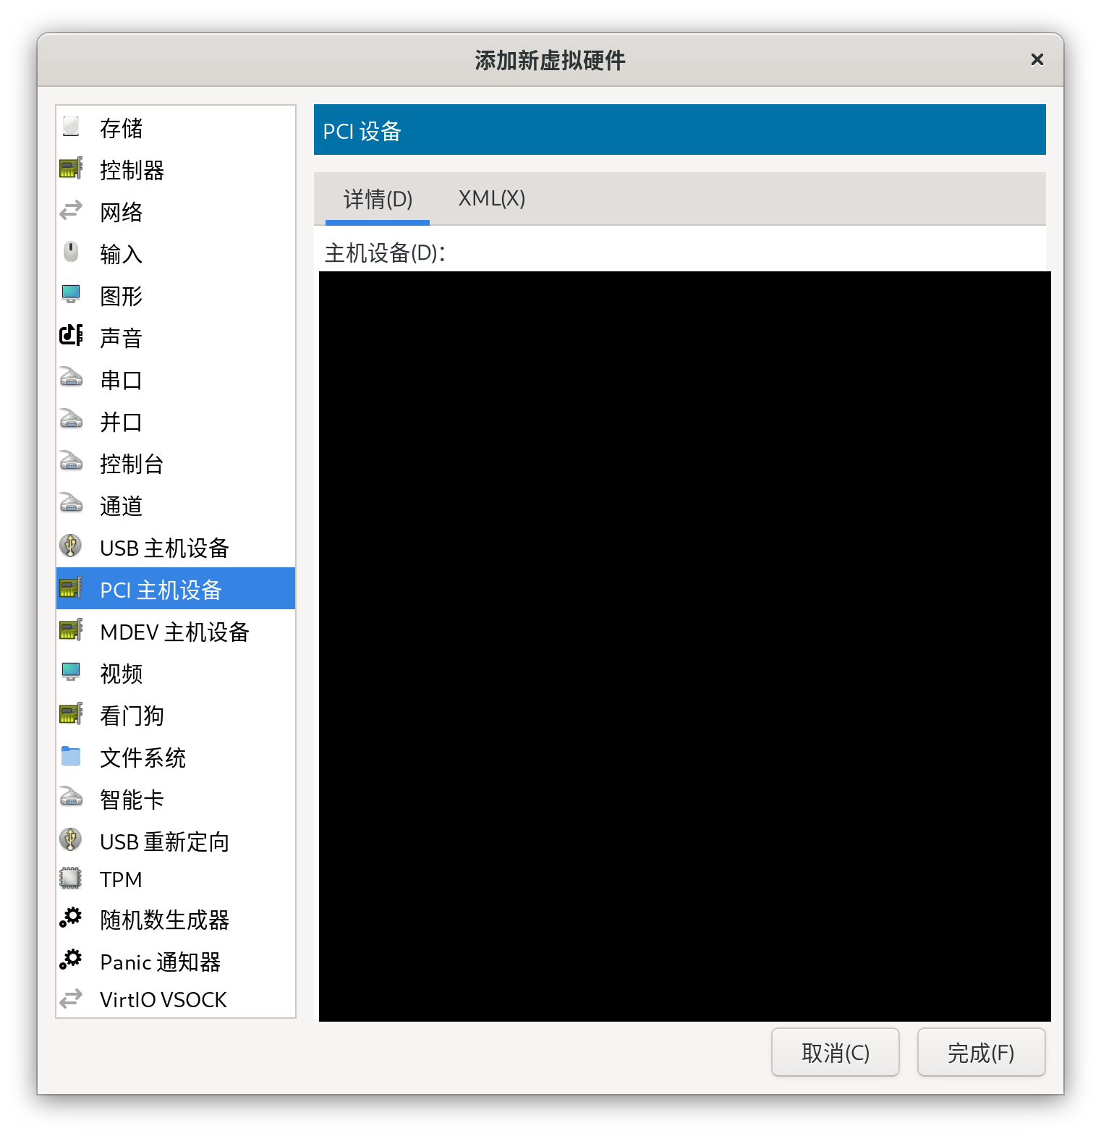Viewport: 1101px width, 1136px height.
Task: Select the TPM entry
Action: [x=176, y=879]
